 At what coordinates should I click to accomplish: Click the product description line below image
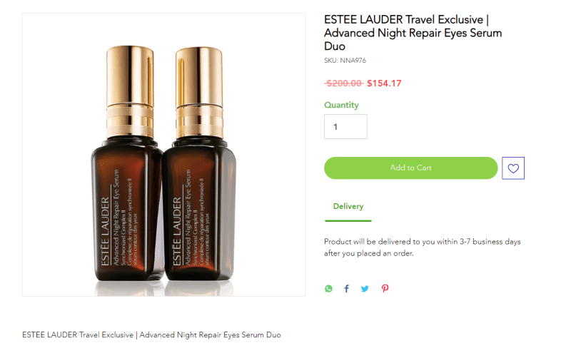tap(151, 334)
